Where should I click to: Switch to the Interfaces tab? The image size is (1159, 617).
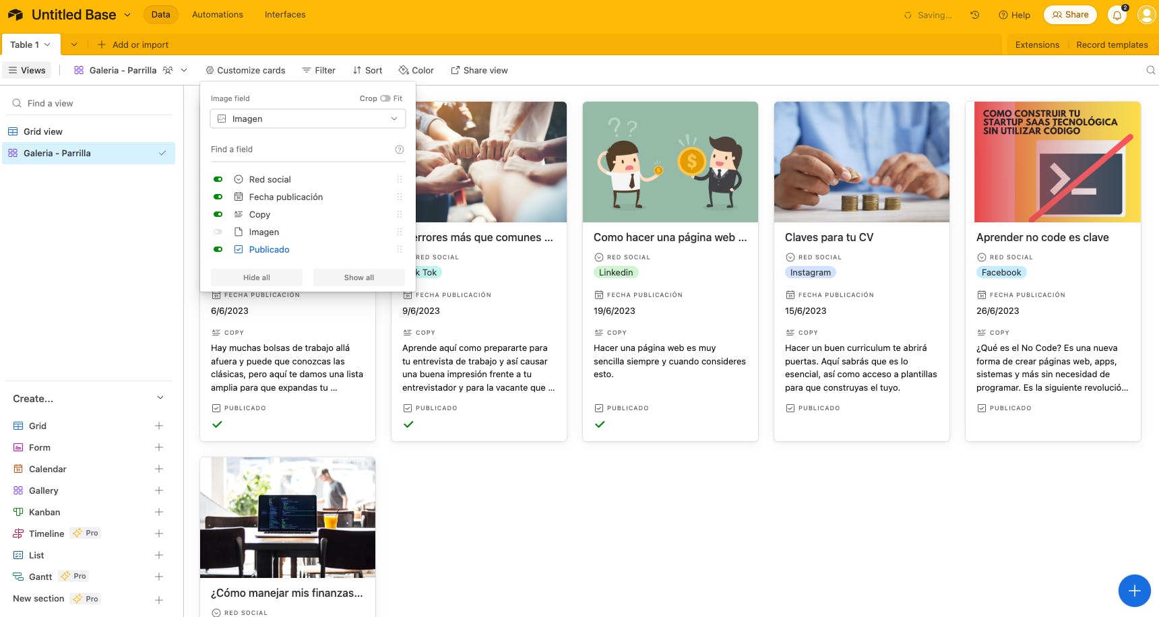click(285, 15)
